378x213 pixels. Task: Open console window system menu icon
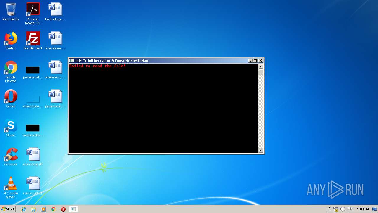point(71,61)
